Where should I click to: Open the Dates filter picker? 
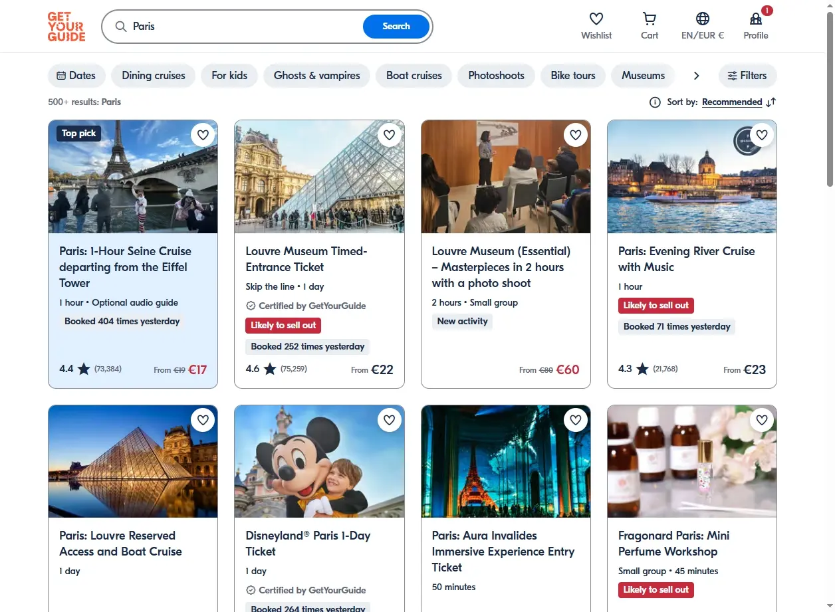pyautogui.click(x=76, y=76)
